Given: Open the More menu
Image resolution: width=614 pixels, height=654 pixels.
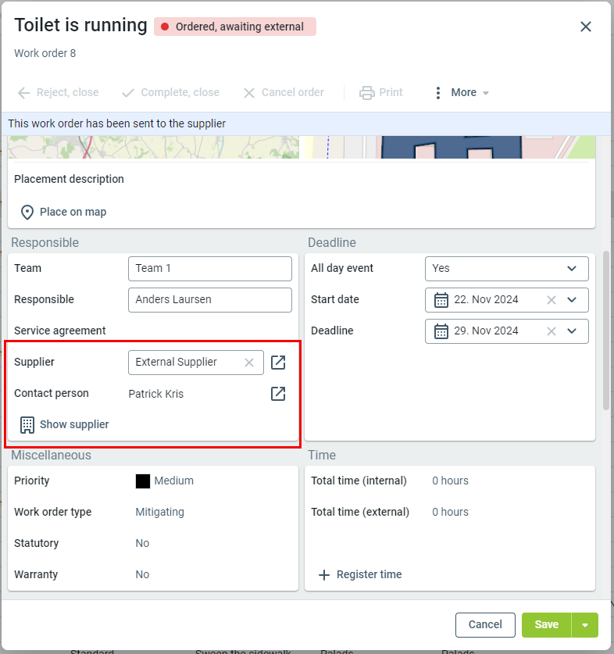Looking at the screenshot, I should [462, 93].
